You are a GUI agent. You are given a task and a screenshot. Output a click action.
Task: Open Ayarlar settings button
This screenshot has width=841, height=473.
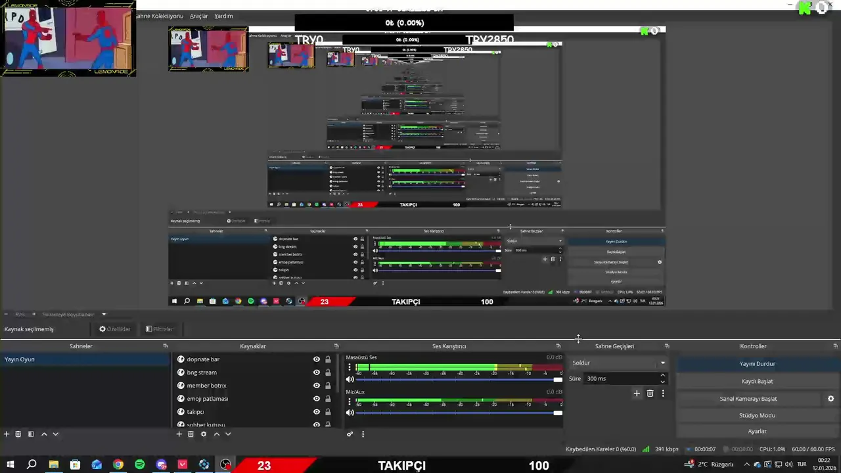coord(758,431)
